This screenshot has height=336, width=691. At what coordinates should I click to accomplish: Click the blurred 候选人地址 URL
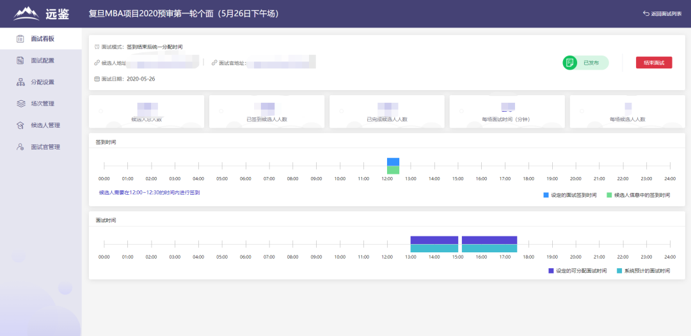click(163, 63)
